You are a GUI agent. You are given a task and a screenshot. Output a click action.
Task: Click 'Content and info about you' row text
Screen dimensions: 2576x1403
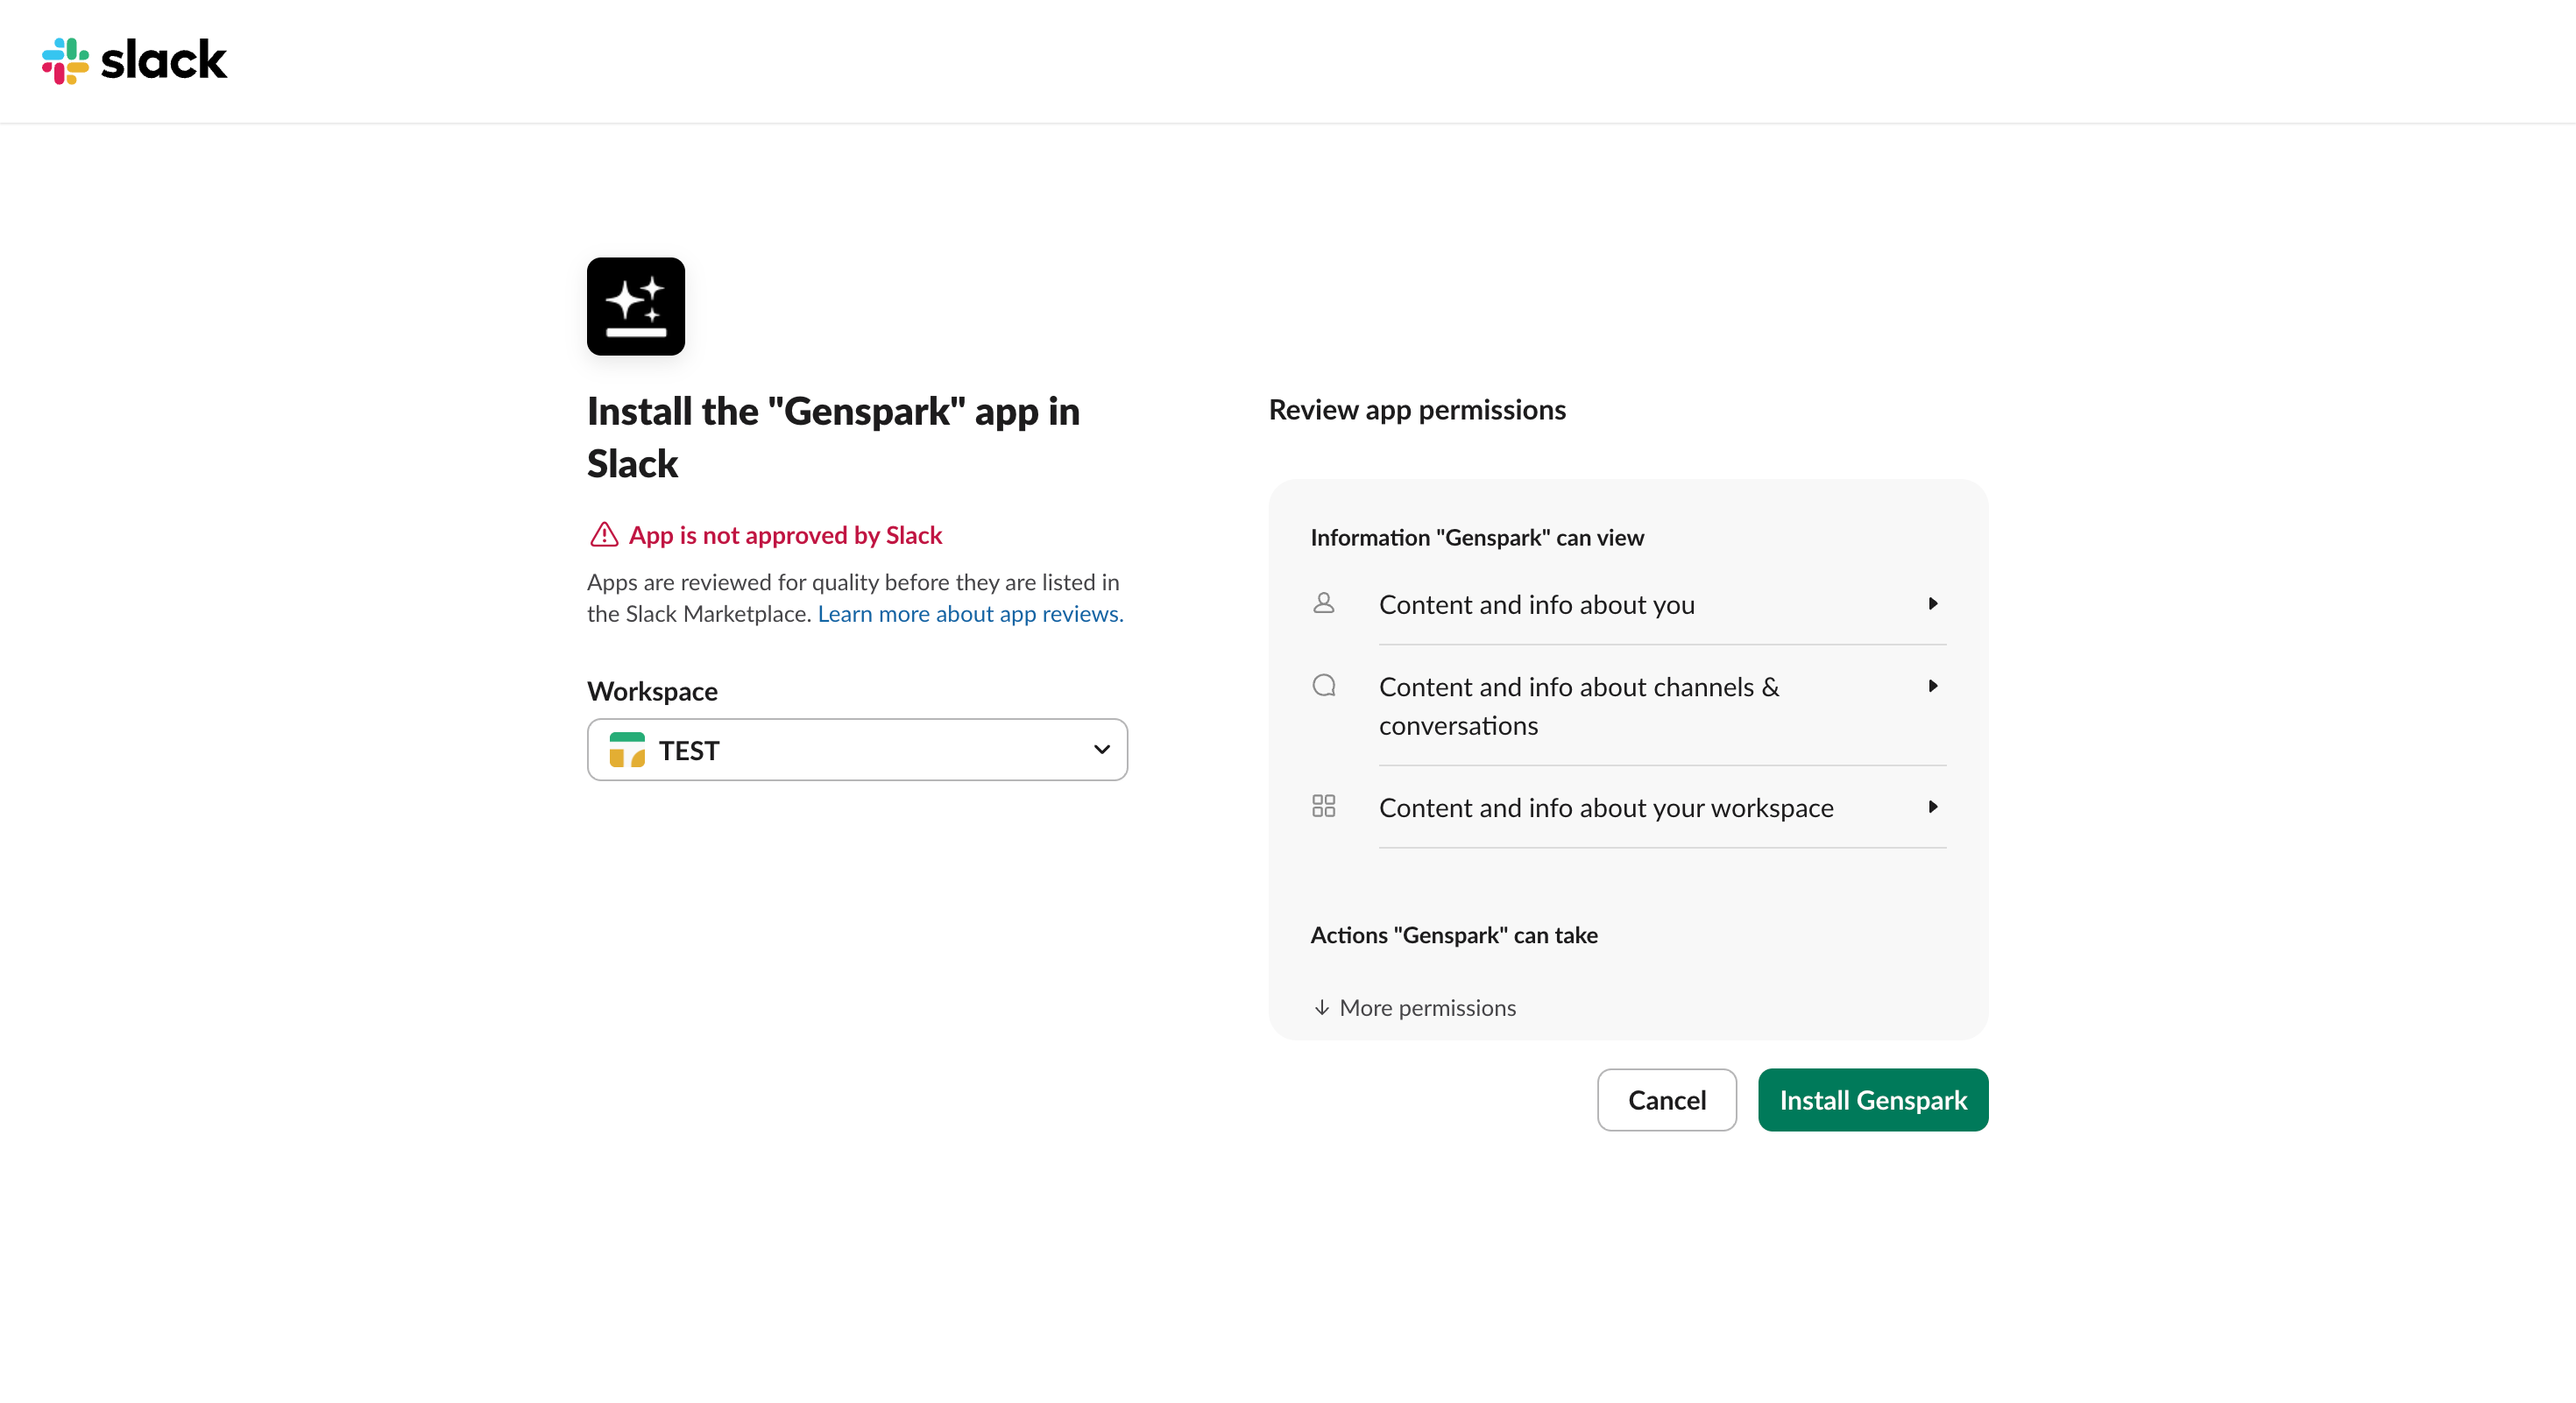coord(1536,604)
